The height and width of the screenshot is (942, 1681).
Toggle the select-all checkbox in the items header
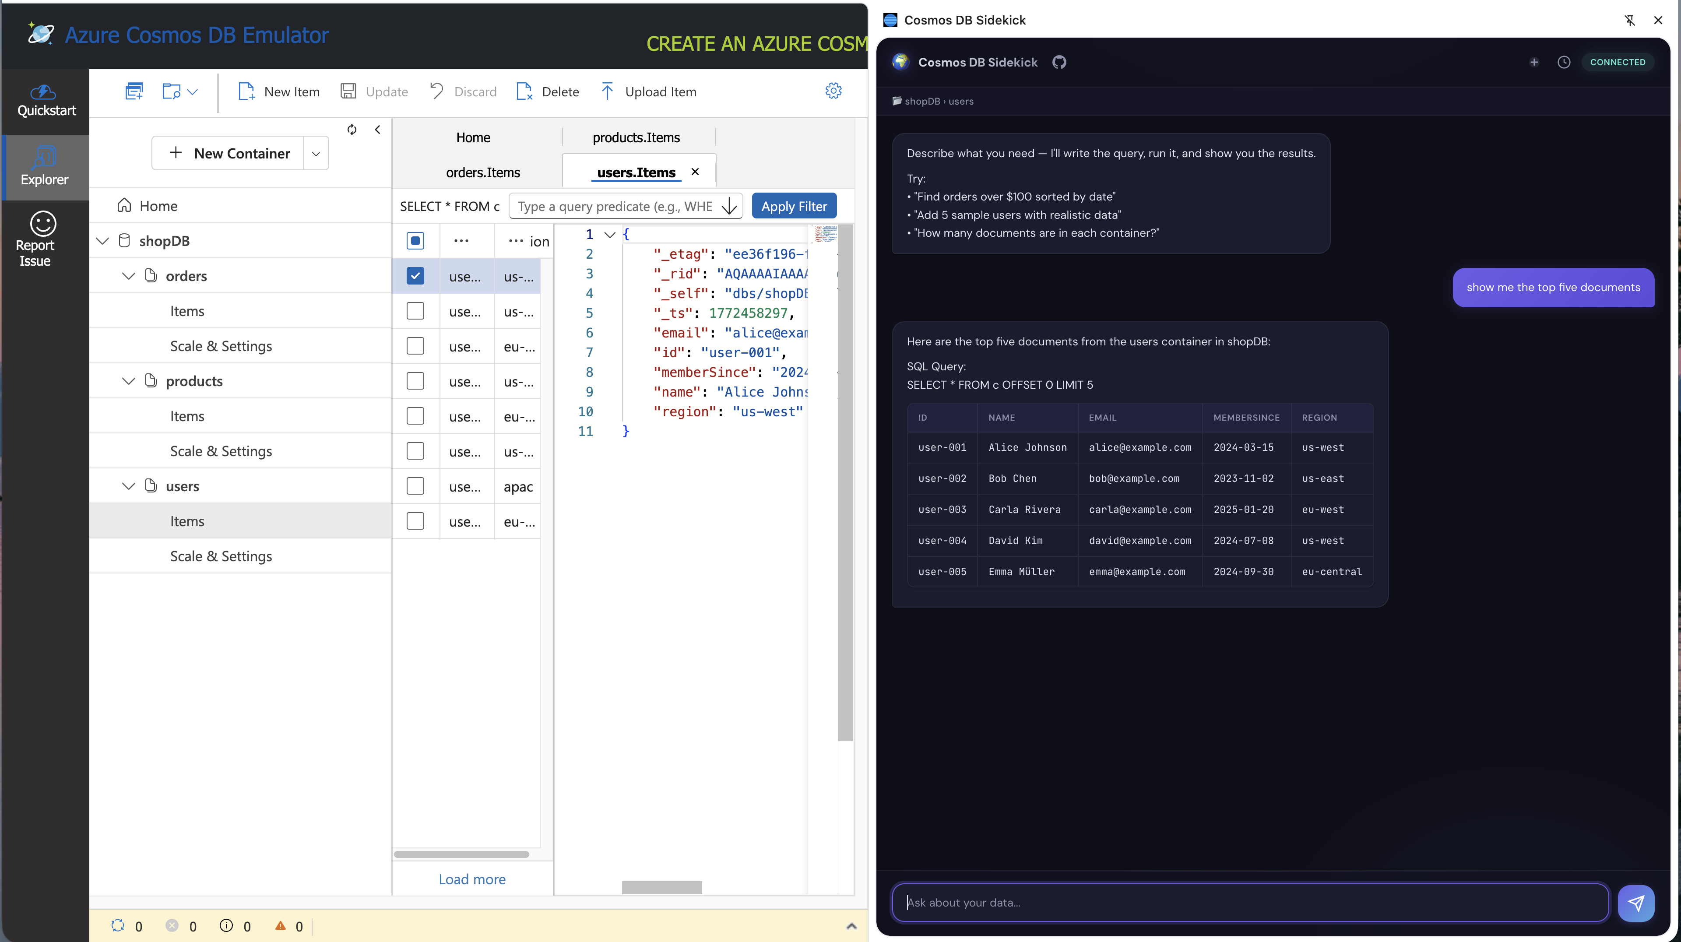tap(416, 241)
